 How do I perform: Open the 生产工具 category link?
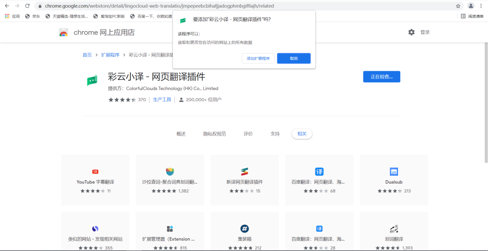pos(162,100)
